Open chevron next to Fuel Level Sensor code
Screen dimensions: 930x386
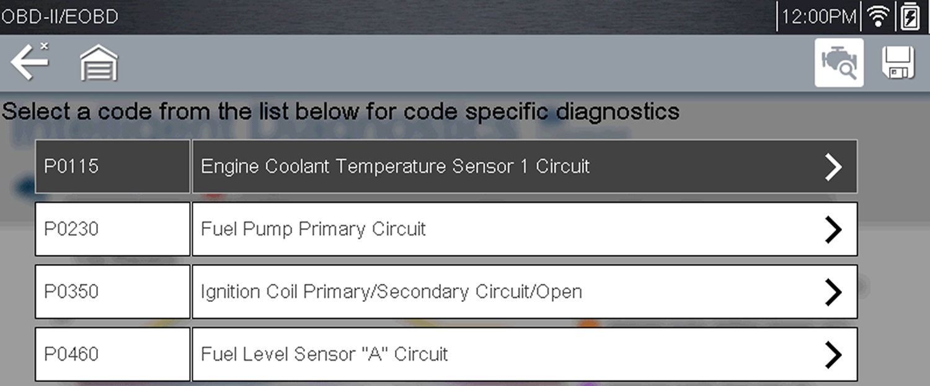click(x=834, y=354)
